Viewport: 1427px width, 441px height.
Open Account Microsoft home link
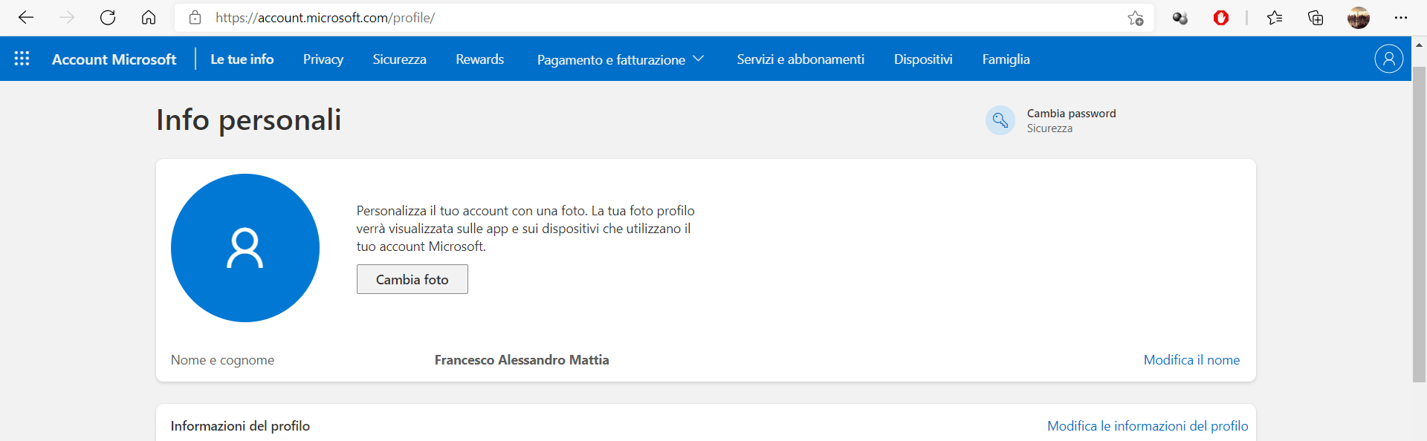(114, 59)
